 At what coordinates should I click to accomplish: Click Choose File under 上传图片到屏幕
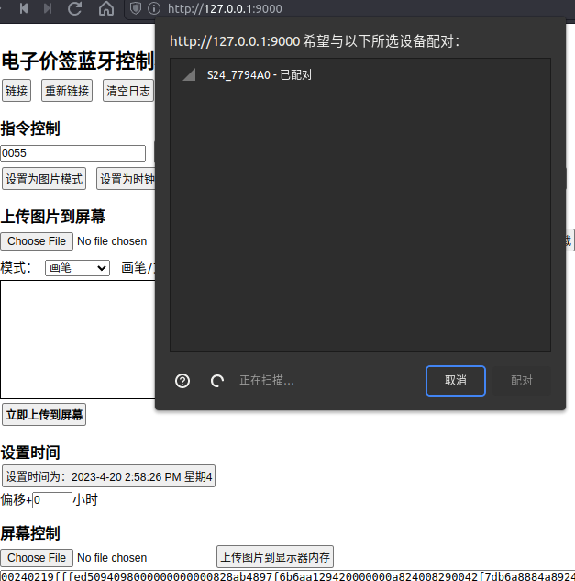coord(37,241)
